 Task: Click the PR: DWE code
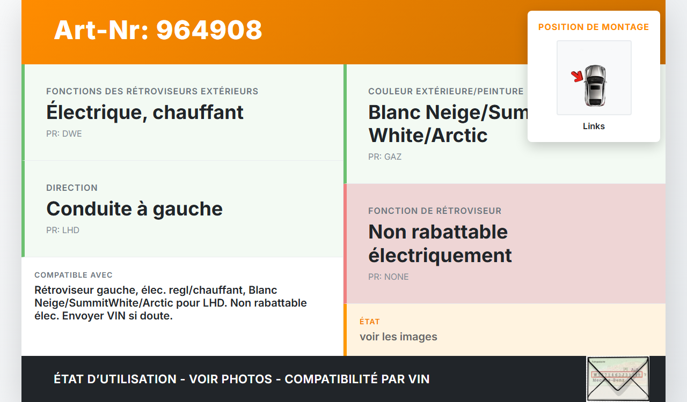click(x=64, y=133)
